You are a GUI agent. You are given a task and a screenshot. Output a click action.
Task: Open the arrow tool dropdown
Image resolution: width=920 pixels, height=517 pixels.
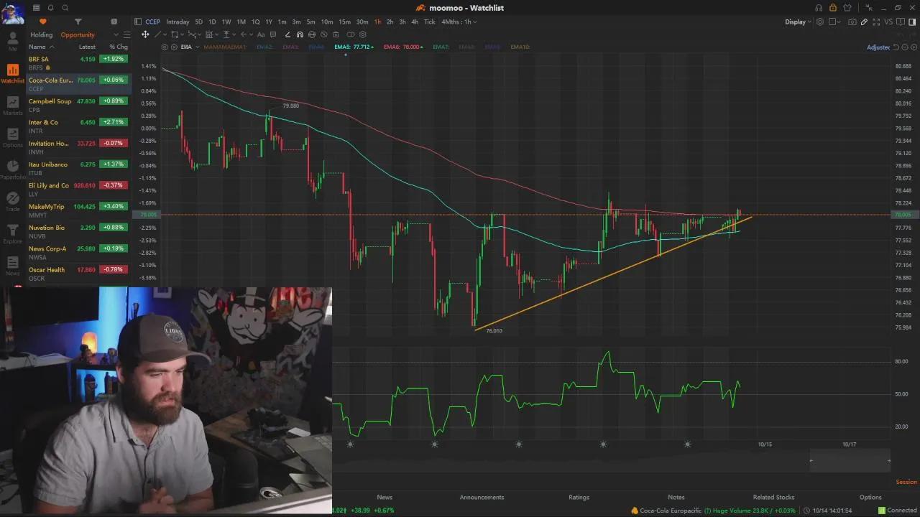click(252, 34)
